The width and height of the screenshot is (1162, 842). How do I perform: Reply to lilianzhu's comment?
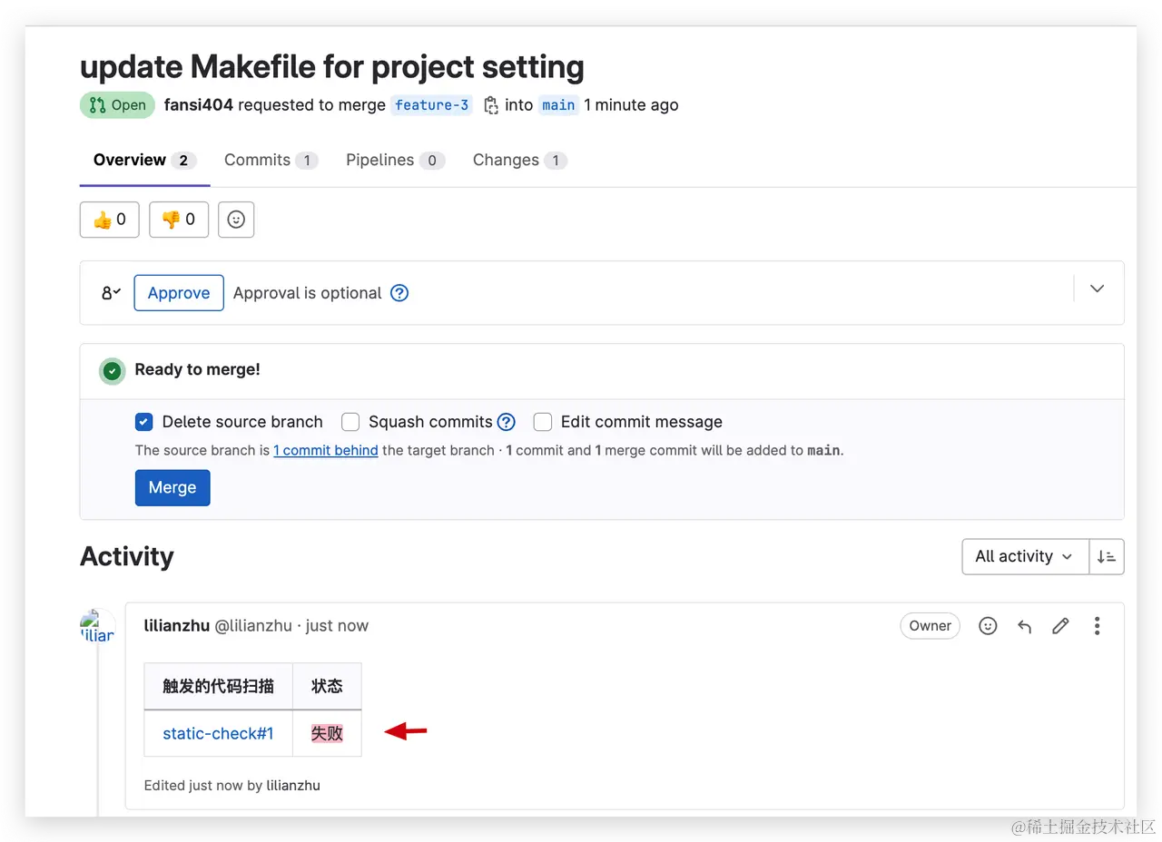(x=1025, y=626)
